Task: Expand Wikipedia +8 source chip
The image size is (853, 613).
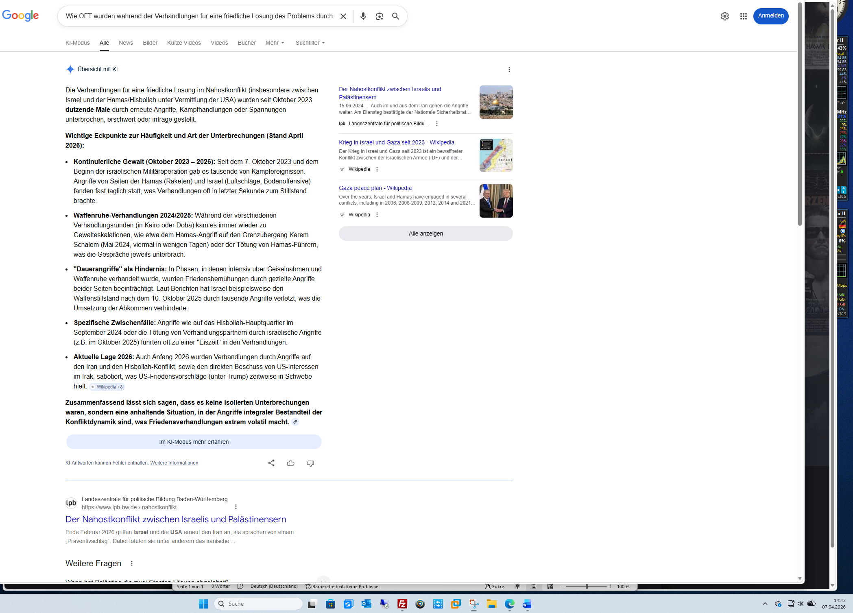Action: (x=107, y=387)
